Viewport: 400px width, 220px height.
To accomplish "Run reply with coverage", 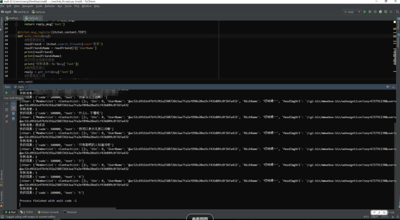I will [375, 12].
